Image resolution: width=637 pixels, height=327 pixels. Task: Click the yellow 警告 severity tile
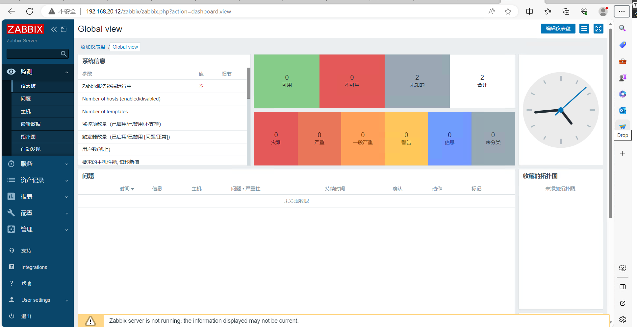pos(406,139)
